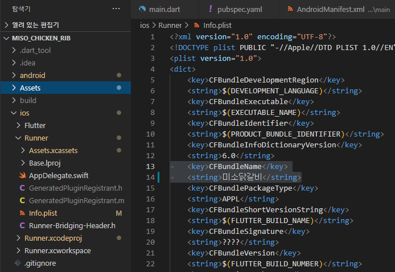This screenshot has height=272, width=395.
Task: Collapse the Runner folder
Action: coord(18,138)
